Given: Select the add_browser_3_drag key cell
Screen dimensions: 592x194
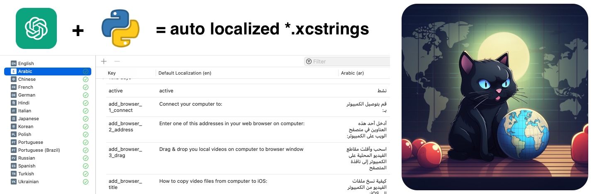Looking at the screenshot, I should pyautogui.click(x=125, y=152).
